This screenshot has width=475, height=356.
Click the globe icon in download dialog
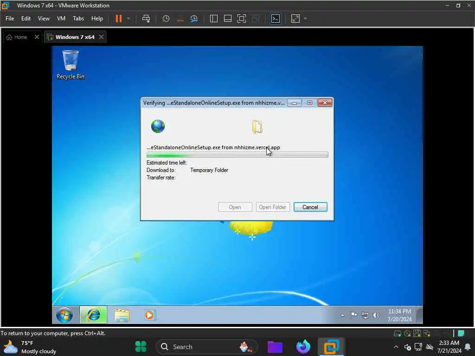pyautogui.click(x=158, y=126)
